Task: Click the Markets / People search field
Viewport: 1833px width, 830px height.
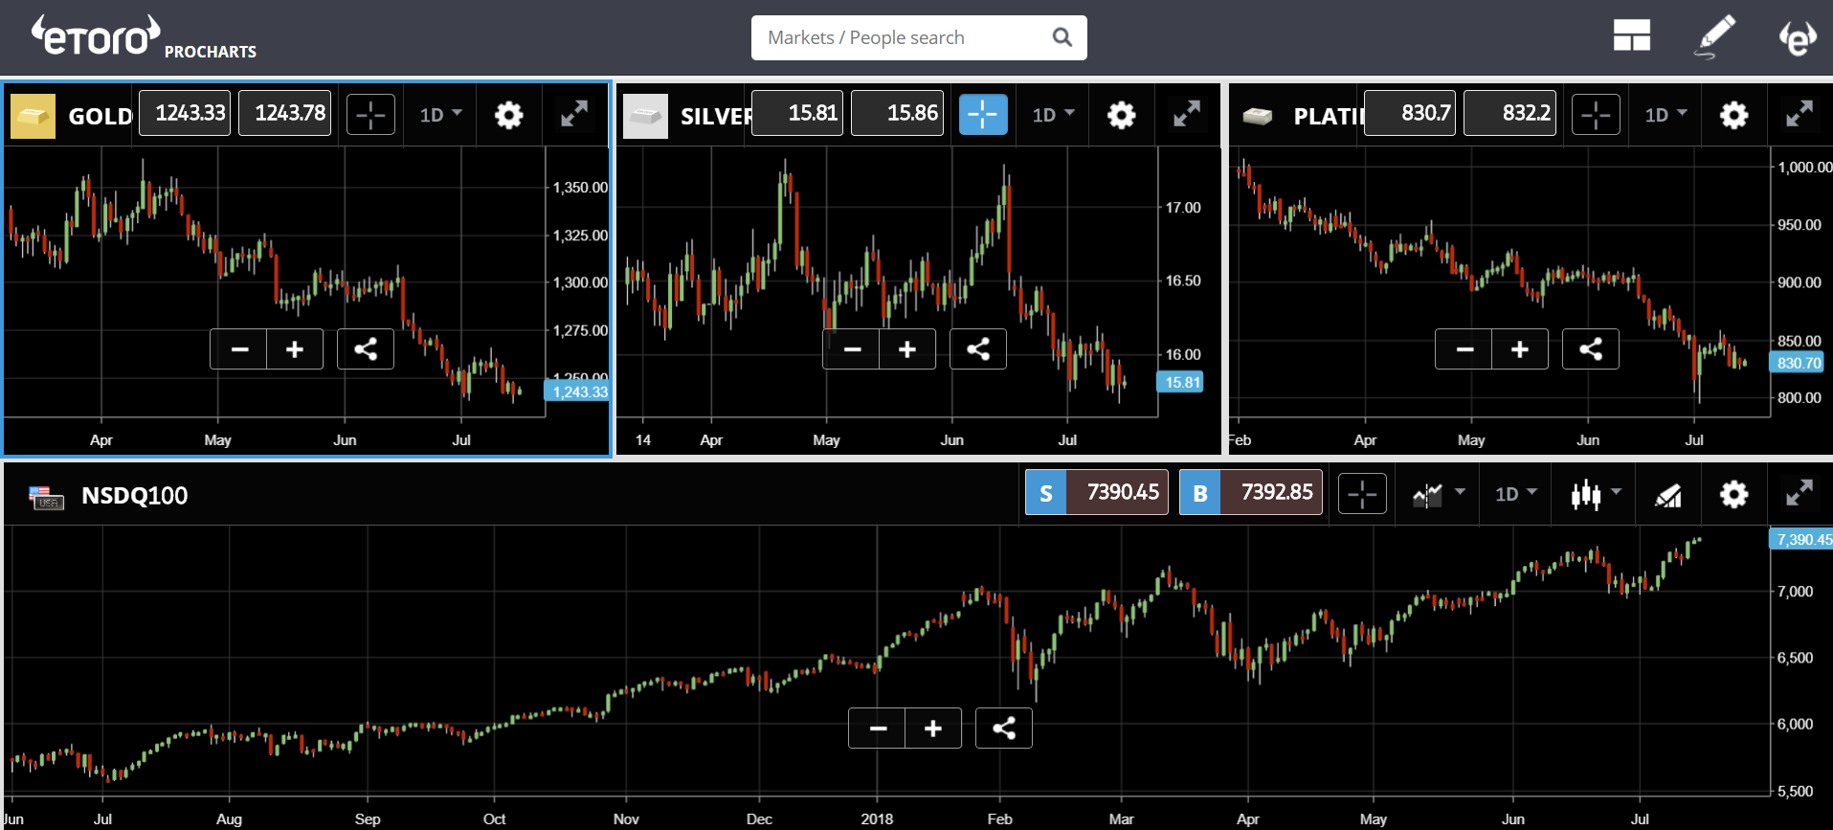Action: [905, 37]
